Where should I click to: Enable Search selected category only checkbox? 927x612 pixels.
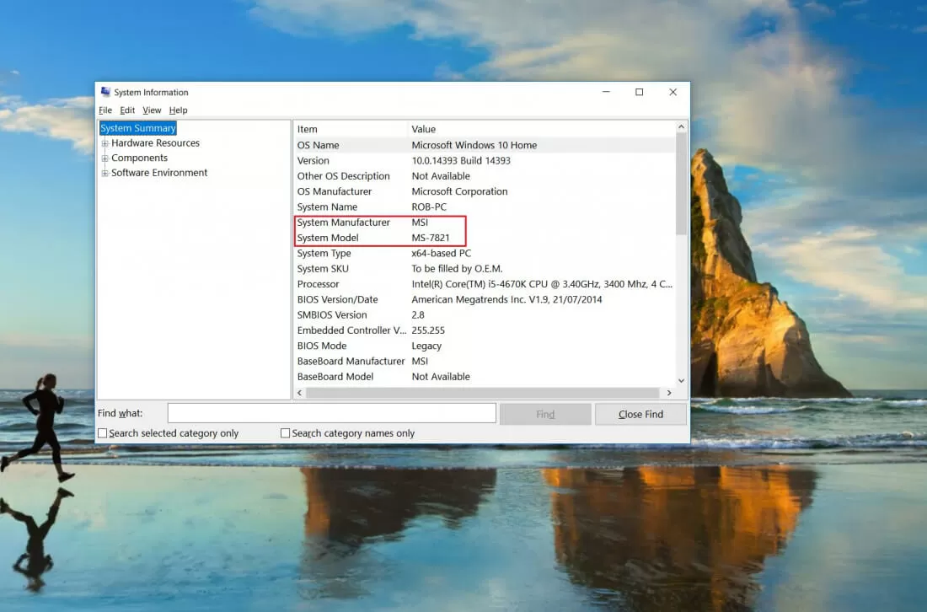point(102,432)
